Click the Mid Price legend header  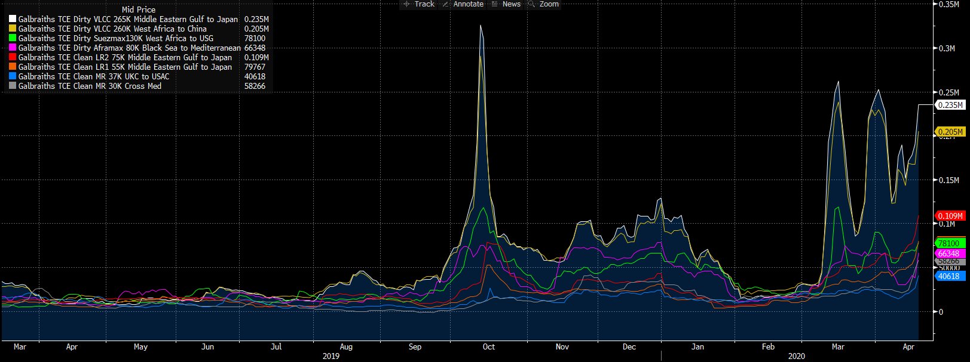(x=139, y=10)
